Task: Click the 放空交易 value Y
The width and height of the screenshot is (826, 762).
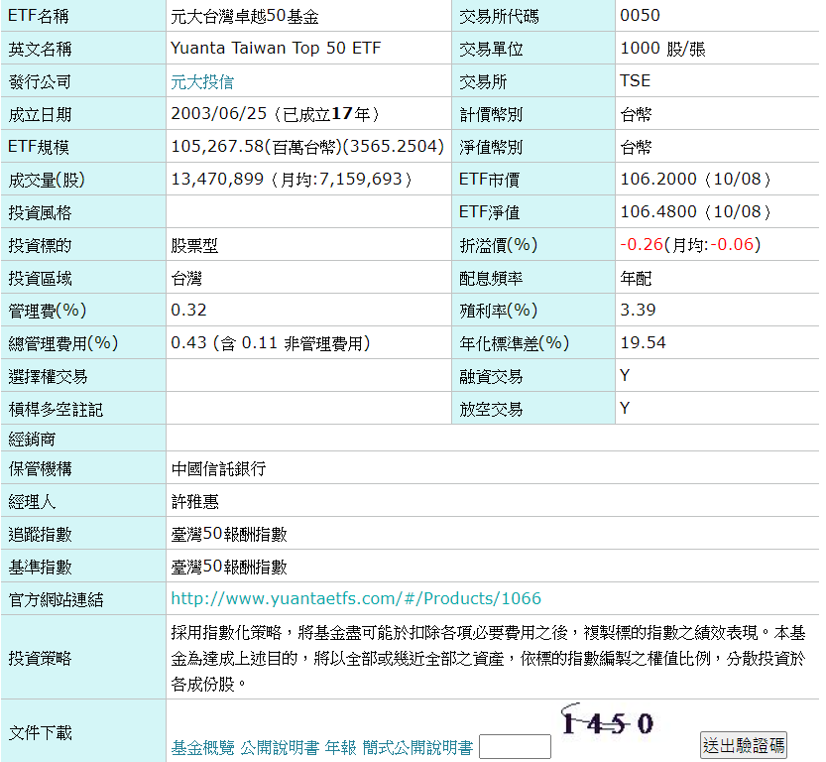Action: point(625,408)
